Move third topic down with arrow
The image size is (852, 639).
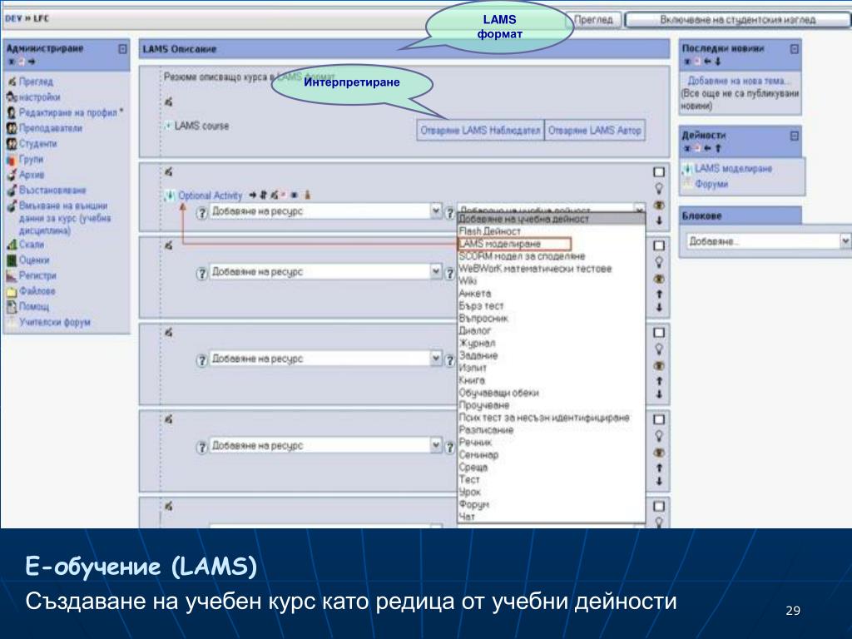(x=659, y=394)
